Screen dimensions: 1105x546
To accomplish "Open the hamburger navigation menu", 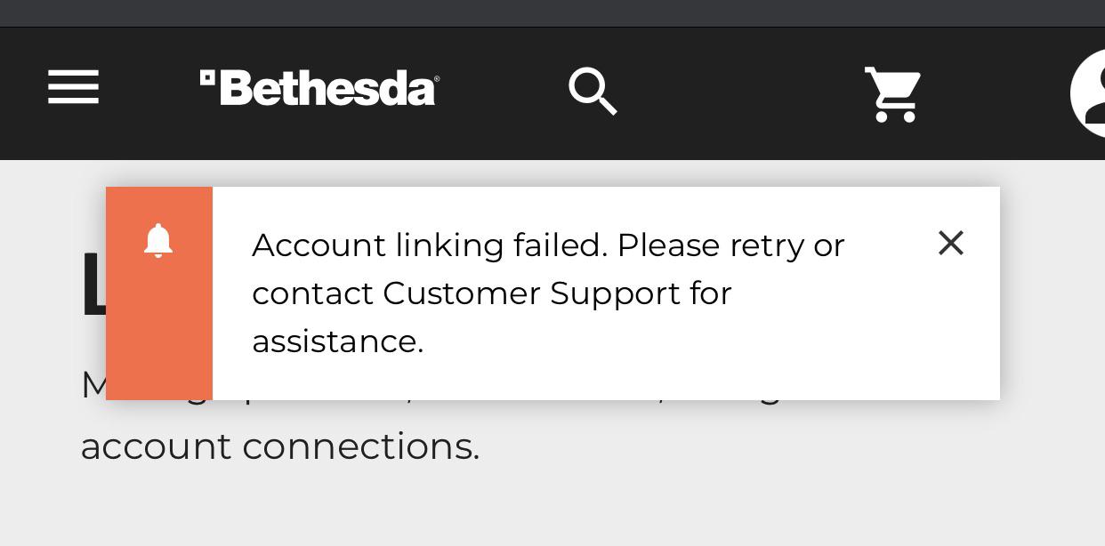I will (73, 87).
